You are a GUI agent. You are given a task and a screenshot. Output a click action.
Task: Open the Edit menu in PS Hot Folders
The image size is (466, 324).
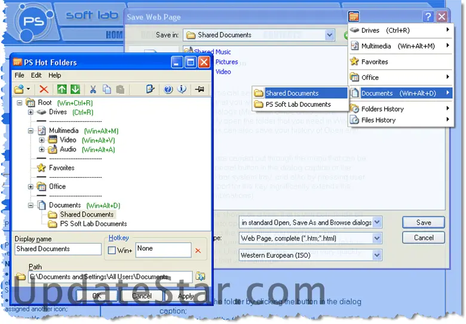[36, 75]
